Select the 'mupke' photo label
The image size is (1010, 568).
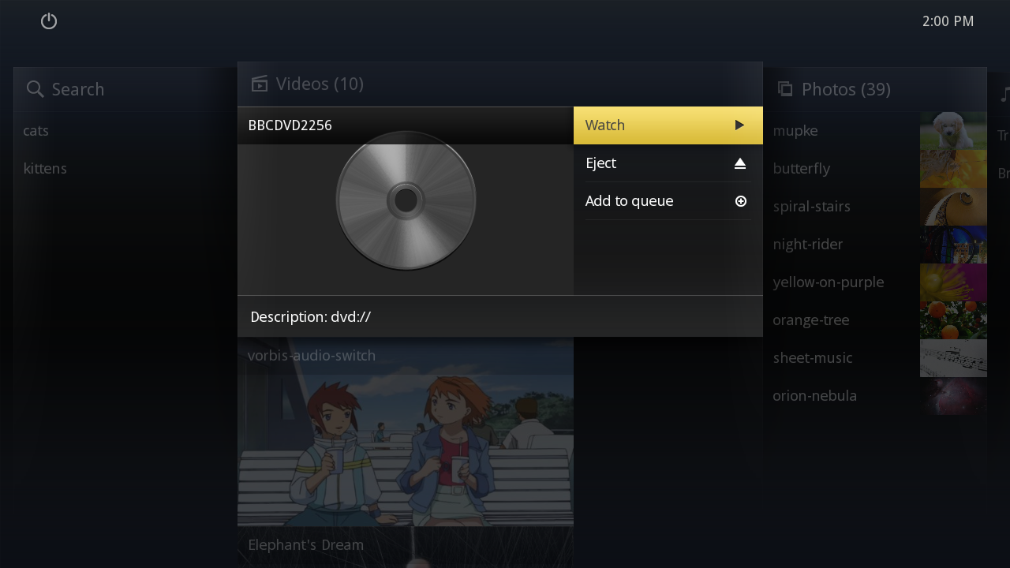tap(795, 131)
